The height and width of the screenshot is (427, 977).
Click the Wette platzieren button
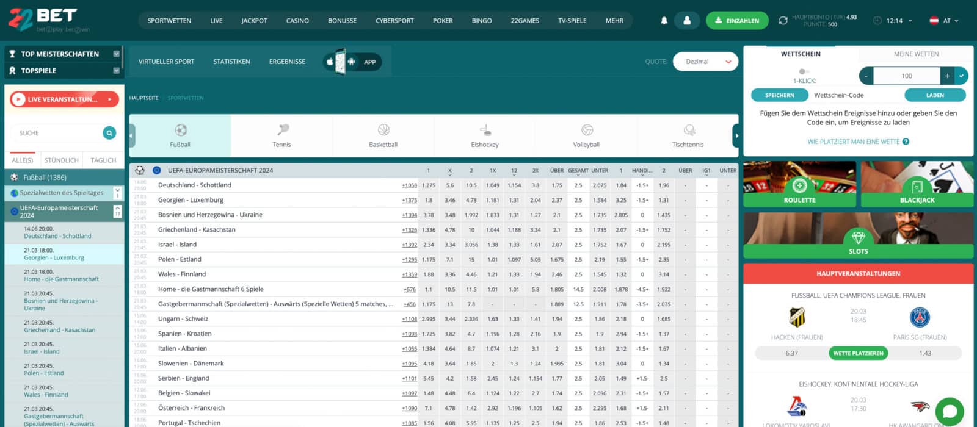(858, 353)
